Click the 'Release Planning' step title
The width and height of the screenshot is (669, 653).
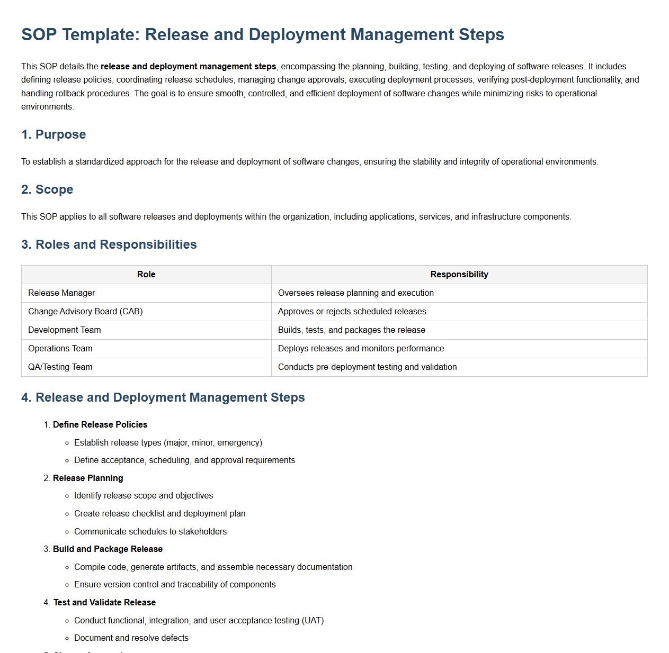pyautogui.click(x=88, y=478)
